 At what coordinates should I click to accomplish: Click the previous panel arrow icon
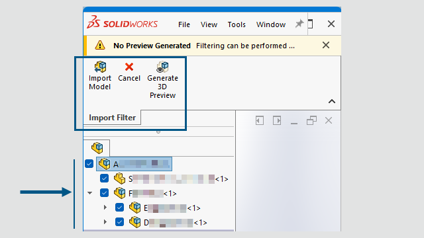260,120
